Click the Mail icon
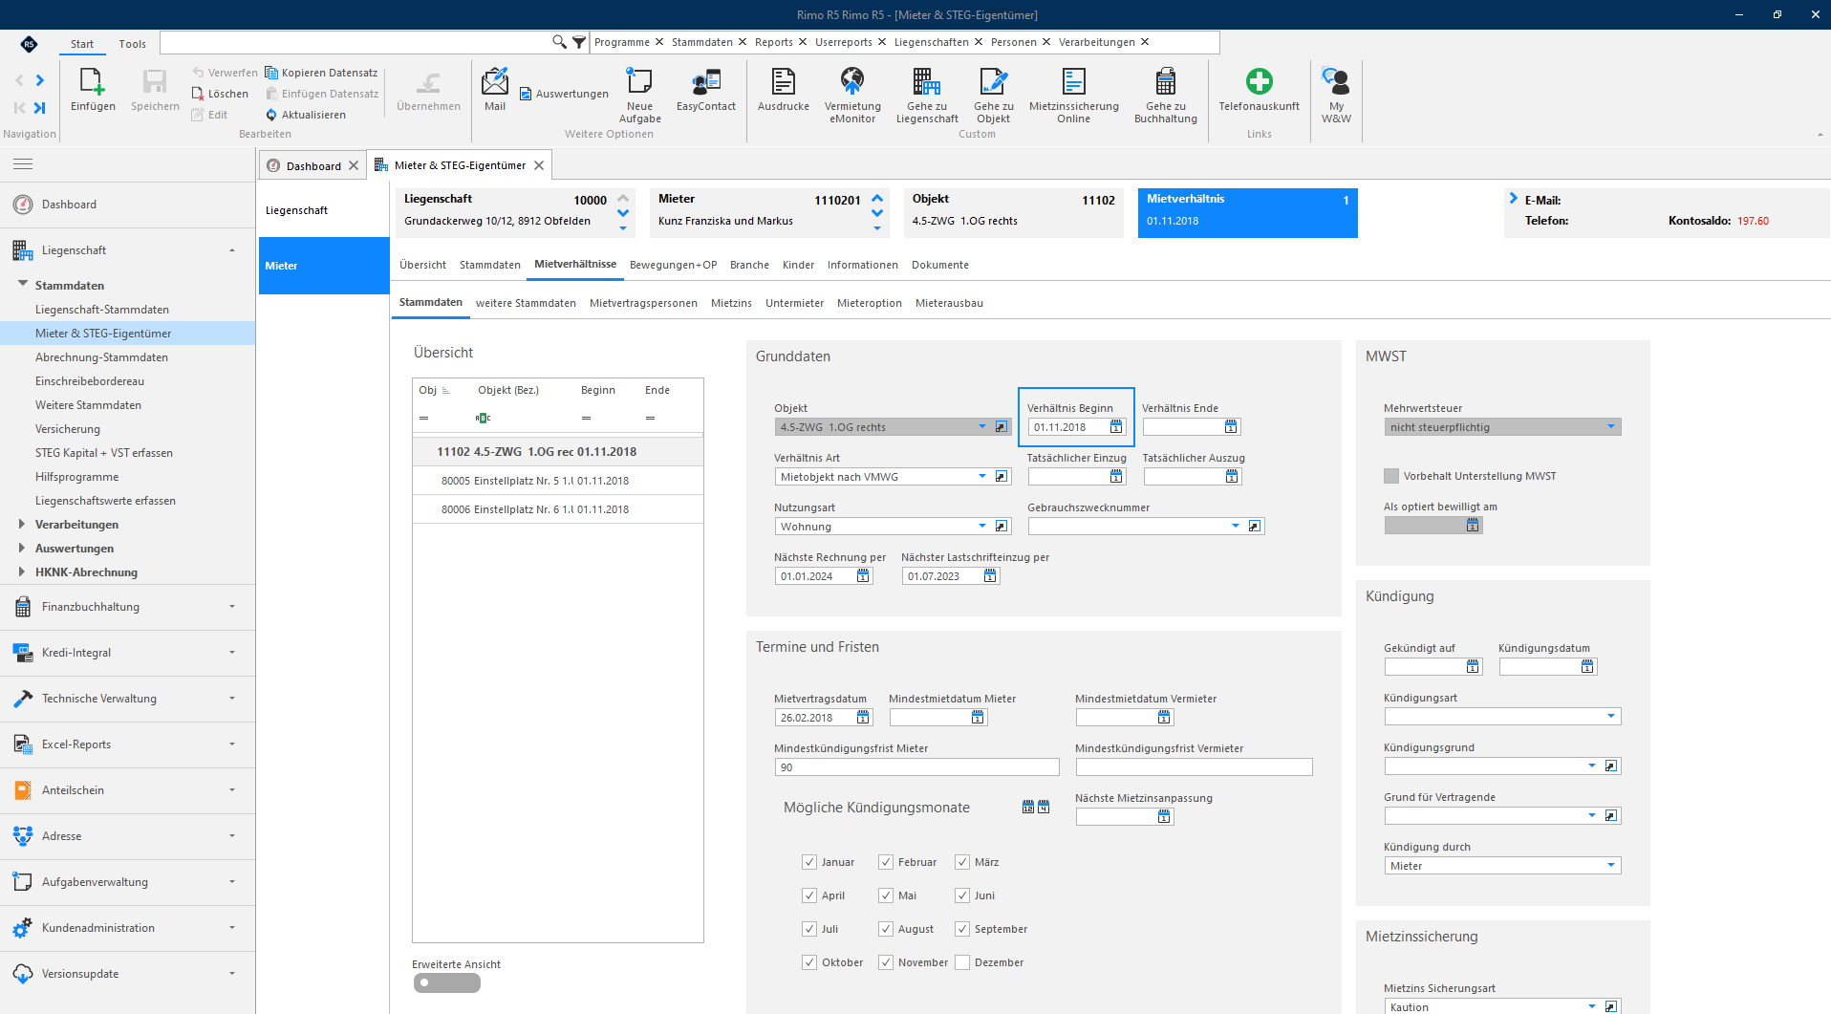This screenshot has width=1831, height=1014. [x=495, y=82]
